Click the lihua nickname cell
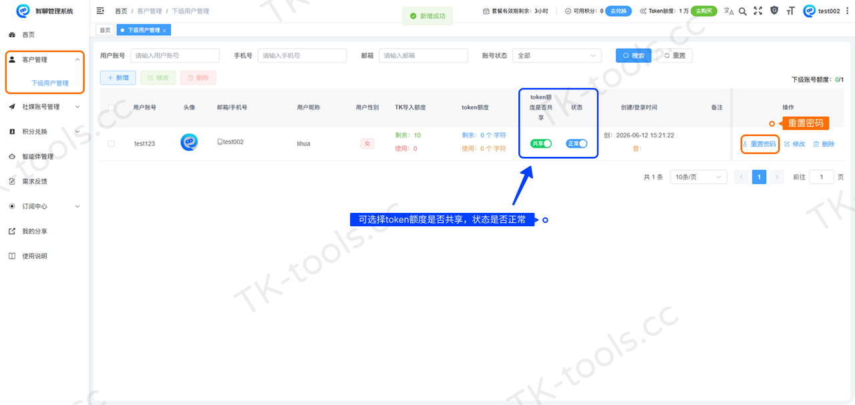This screenshot has height=405, width=855. (x=303, y=143)
